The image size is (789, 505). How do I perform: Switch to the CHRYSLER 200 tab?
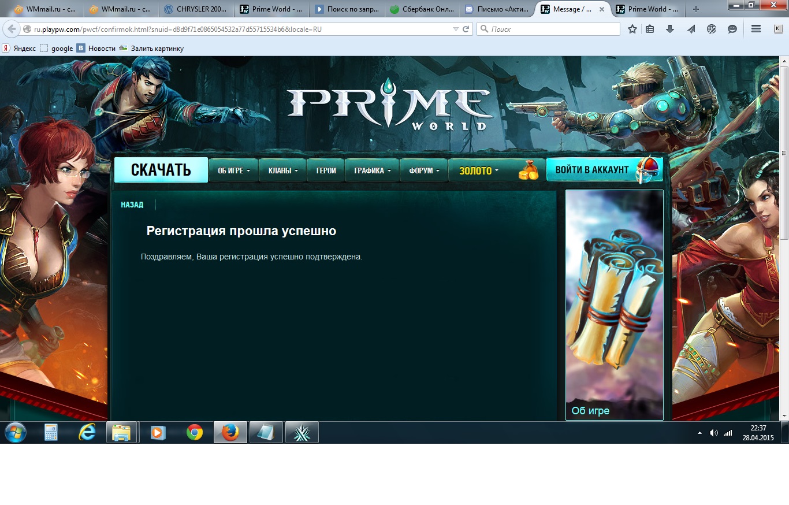click(x=198, y=9)
